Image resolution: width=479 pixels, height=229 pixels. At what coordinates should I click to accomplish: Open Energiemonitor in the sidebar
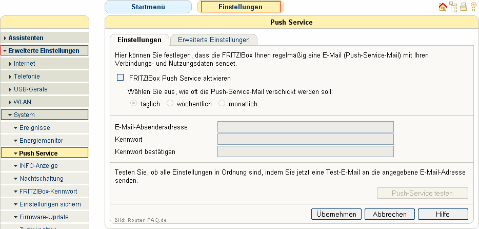pyautogui.click(x=45, y=141)
